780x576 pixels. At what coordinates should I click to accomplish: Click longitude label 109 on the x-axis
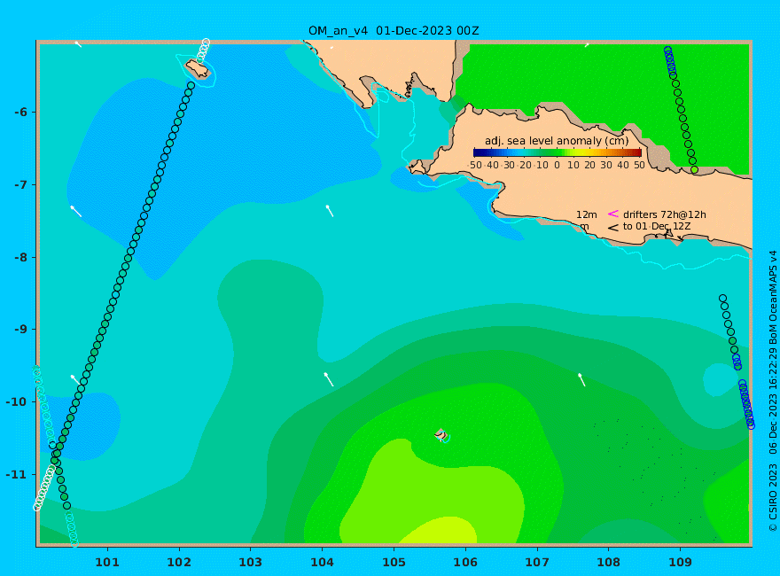click(681, 563)
